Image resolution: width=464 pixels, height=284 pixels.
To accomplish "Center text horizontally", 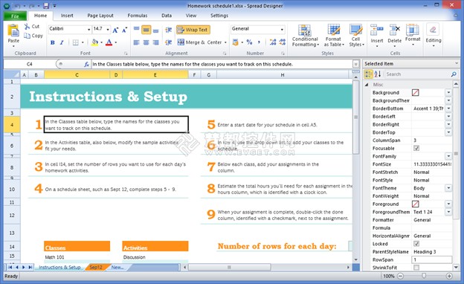I will [146, 42].
